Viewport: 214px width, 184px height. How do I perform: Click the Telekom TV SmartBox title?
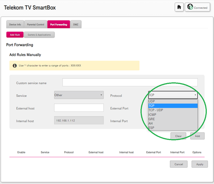(x=30, y=8)
